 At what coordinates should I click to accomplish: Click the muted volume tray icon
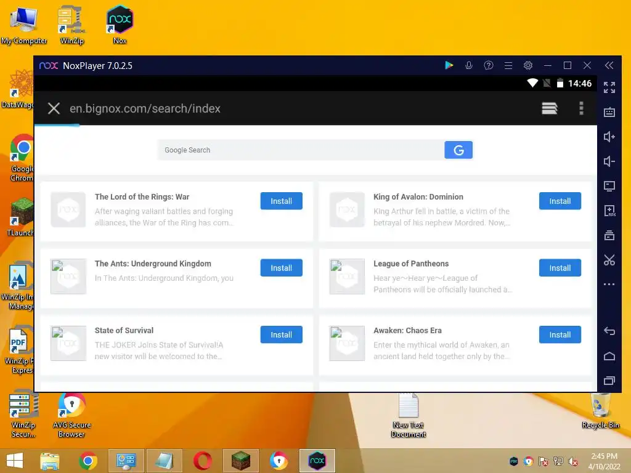coord(573,461)
